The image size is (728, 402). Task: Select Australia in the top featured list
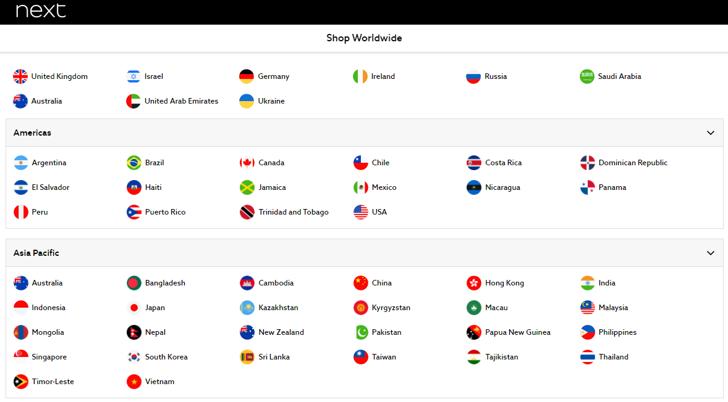pyautogui.click(x=38, y=101)
